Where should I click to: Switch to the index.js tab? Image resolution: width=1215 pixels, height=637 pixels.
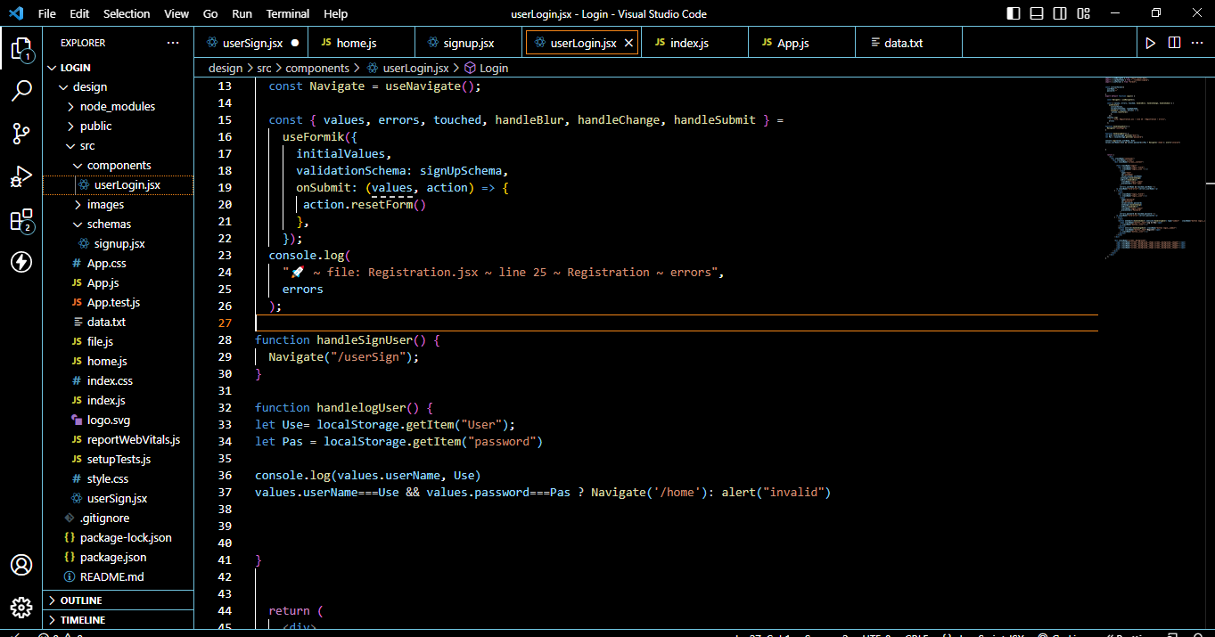tap(694, 43)
